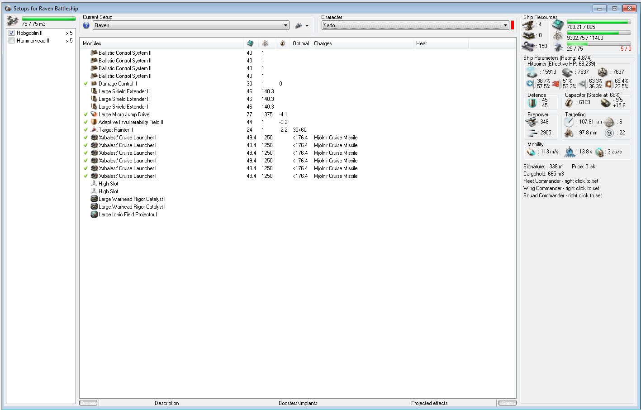Sort by the Optimal column header

pyautogui.click(x=301, y=43)
